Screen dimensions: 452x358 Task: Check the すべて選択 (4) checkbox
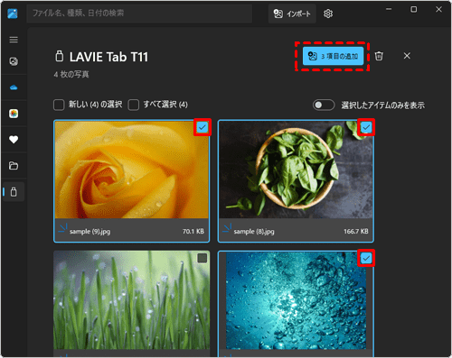[x=134, y=106]
